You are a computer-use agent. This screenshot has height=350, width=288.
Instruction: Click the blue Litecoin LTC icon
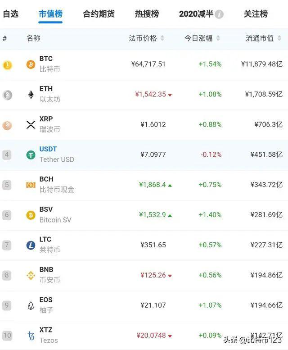[x=31, y=245]
